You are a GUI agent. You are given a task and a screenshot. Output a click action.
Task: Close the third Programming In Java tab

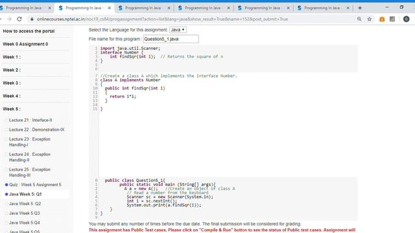(169, 8)
